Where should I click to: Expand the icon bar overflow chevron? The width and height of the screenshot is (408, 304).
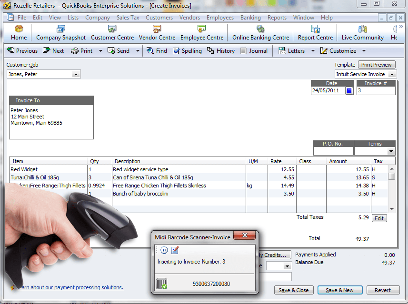(401, 26)
